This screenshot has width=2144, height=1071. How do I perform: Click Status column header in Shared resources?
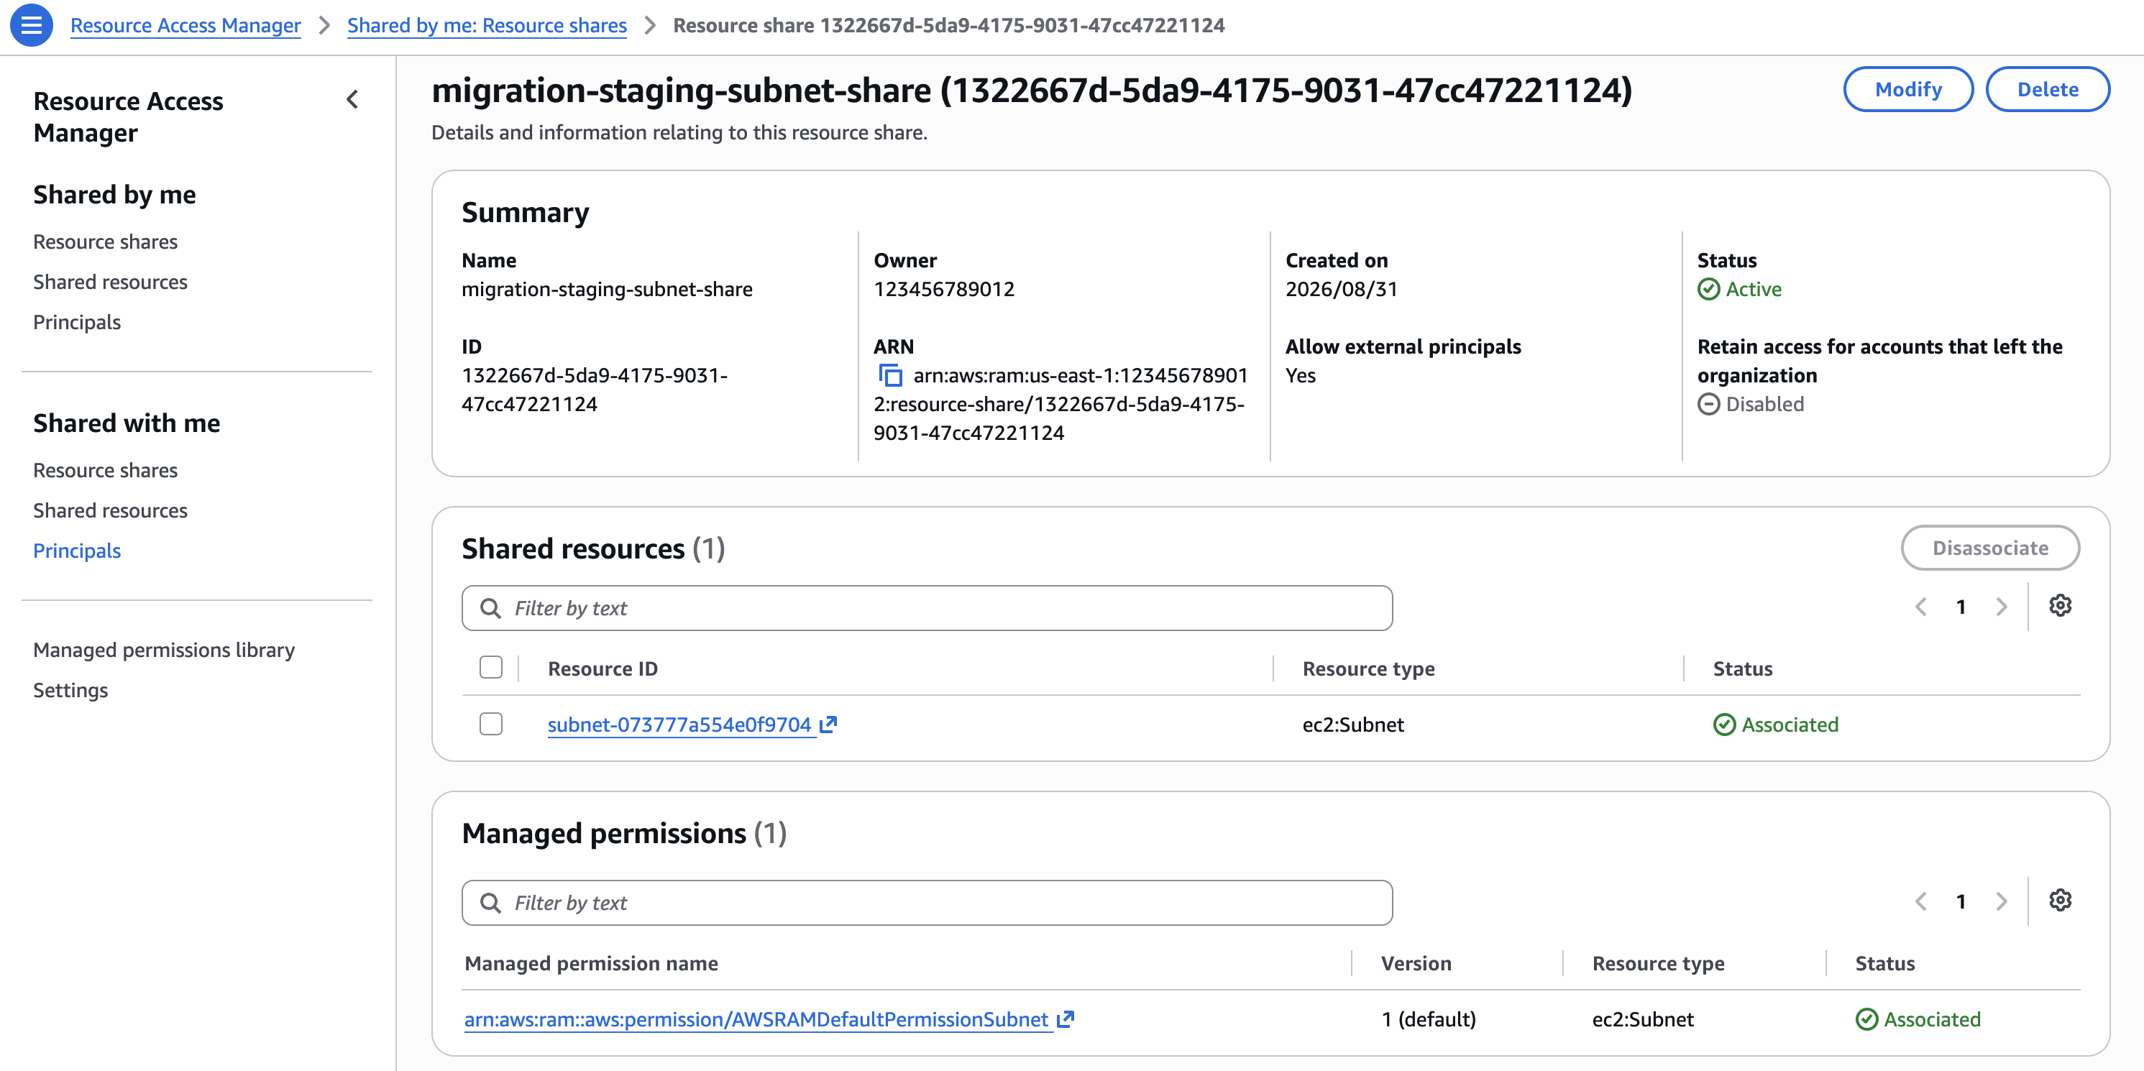point(1743,669)
